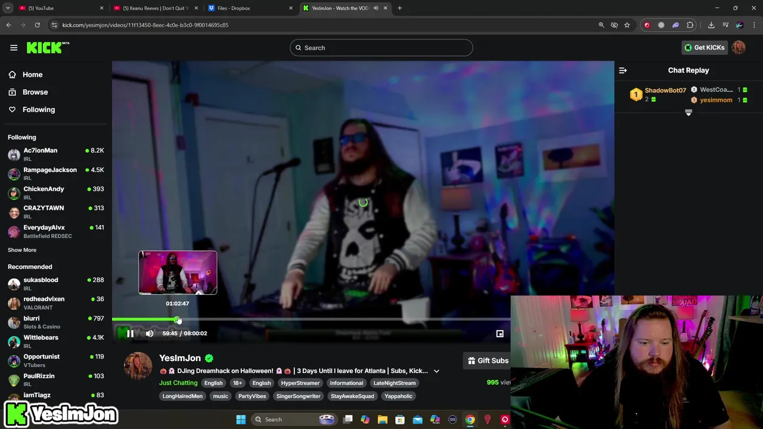
Task: Click the crossed-eye tracking protection icon
Action: pyautogui.click(x=614, y=25)
